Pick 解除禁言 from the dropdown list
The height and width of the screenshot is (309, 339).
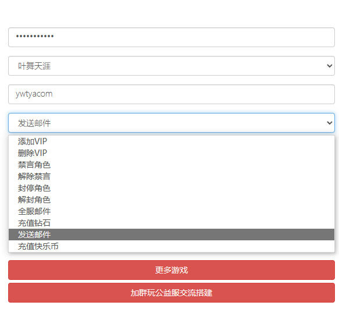[172, 176]
